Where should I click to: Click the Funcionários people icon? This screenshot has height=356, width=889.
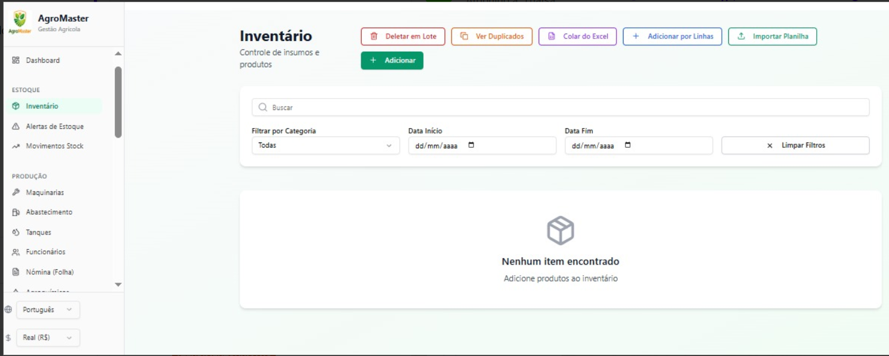(16, 252)
